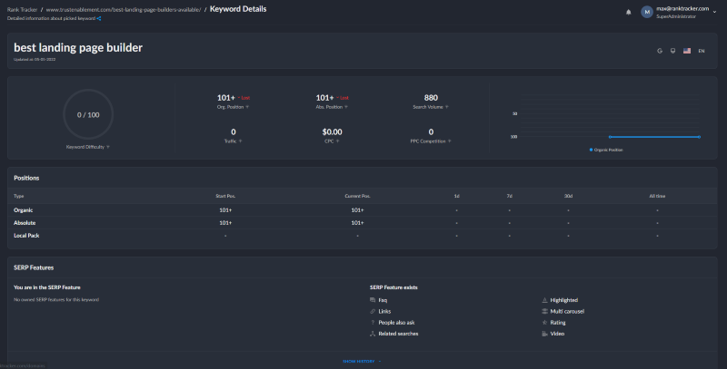Screen dimensions: 727x369
Task: Click the Related searches icon
Action: click(x=373, y=334)
